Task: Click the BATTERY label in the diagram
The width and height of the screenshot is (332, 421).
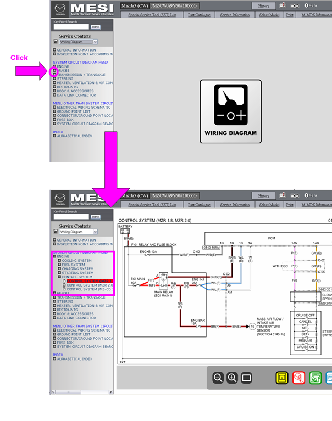Action: coord(125,226)
